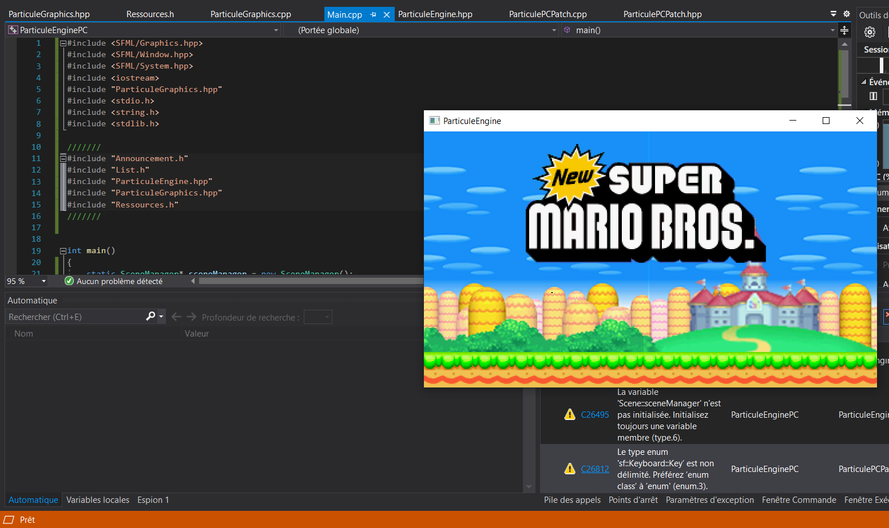This screenshot has height=528, width=889.
Task: Click the column layout icon under Événements
Action: [873, 96]
